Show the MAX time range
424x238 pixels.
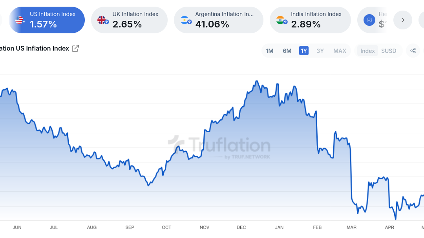point(340,51)
